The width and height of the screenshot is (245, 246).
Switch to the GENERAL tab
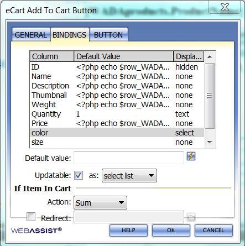[31, 35]
